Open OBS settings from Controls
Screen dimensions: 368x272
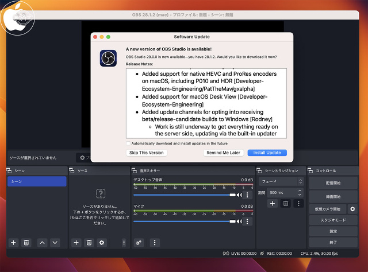coord(333,231)
